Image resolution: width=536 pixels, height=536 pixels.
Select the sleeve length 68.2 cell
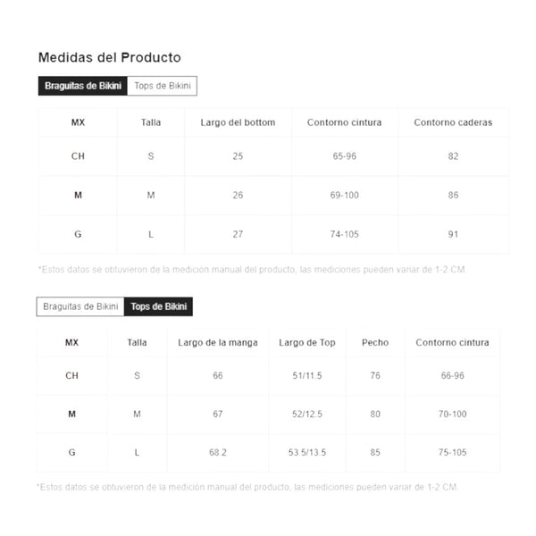pyautogui.click(x=217, y=452)
